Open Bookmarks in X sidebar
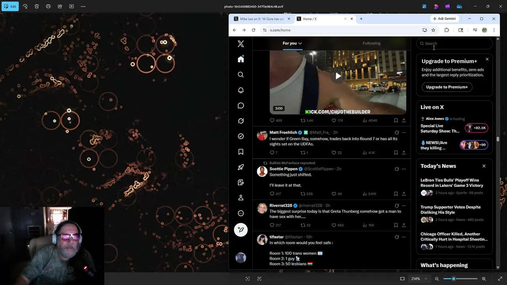507x285 pixels. pos(241,152)
